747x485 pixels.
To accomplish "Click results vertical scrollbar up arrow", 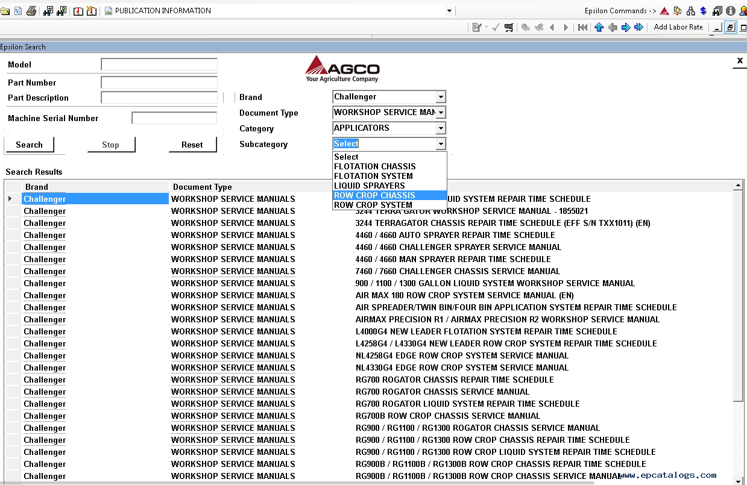I will [739, 186].
